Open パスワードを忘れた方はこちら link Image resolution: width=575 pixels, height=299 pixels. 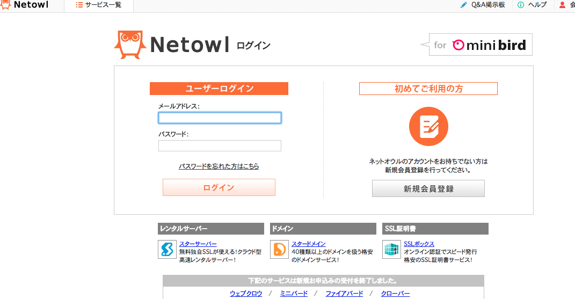[219, 166]
